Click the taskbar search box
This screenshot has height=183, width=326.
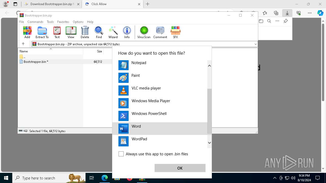pos(49,178)
